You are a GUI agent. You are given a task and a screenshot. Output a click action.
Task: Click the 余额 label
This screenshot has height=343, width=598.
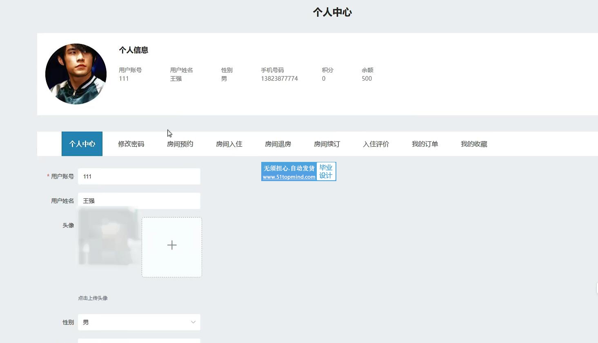[367, 70]
